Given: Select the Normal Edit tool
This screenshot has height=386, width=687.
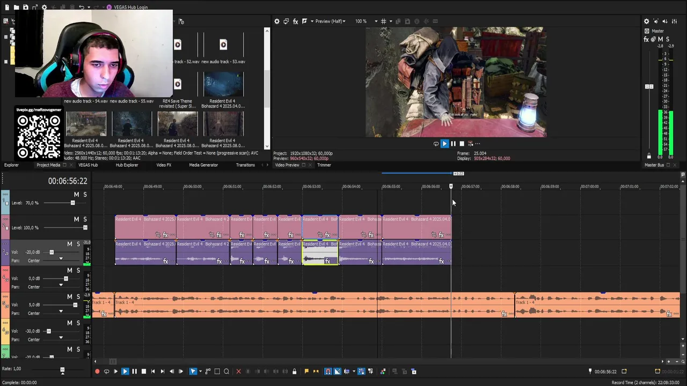Looking at the screenshot, I should tap(193, 371).
